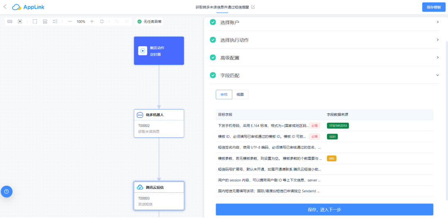Switch to the 视图 tab
Screen dimensions: 448x218
[x=240, y=95]
